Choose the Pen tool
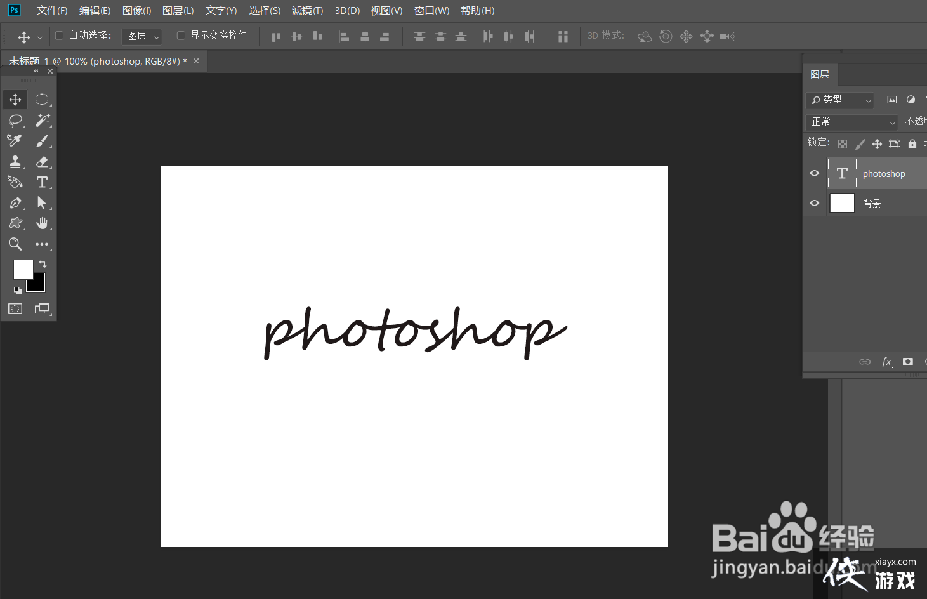Screen dimensions: 927x599 (x=15, y=202)
